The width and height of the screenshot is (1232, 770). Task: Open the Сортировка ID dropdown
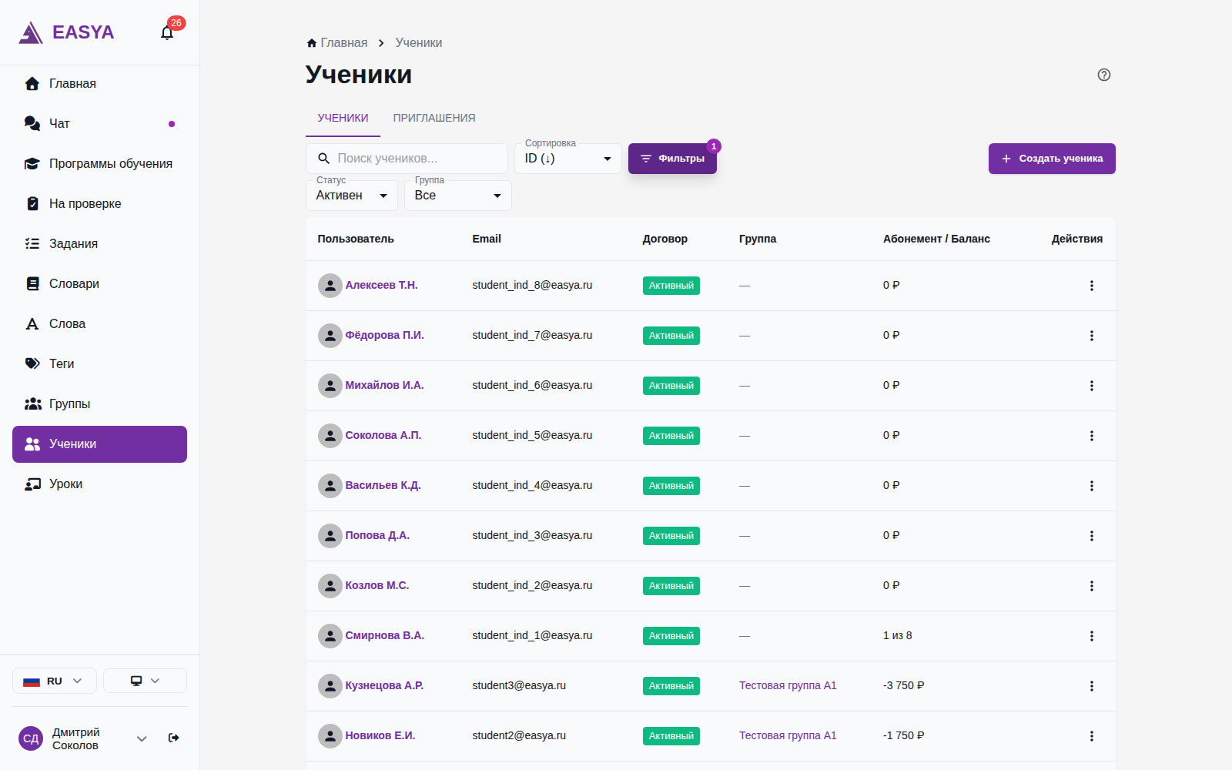(568, 159)
